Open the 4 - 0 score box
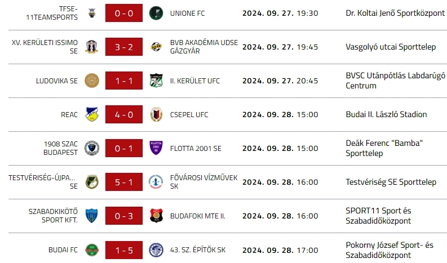The height and width of the screenshot is (263, 447). click(x=124, y=114)
